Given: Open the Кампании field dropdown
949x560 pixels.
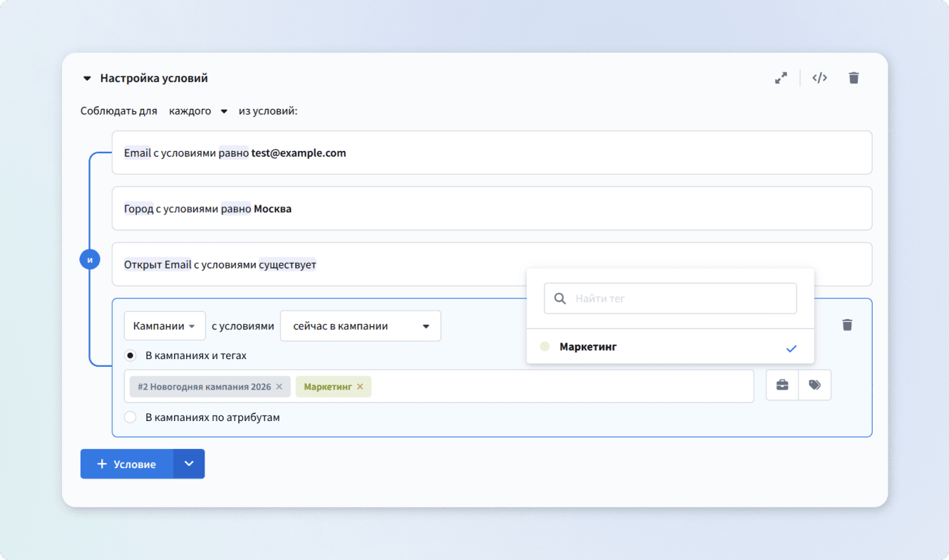Looking at the screenshot, I should [x=165, y=326].
